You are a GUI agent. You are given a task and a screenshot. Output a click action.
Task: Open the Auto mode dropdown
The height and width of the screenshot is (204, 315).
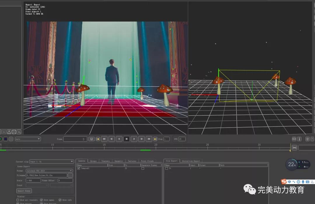(x=28, y=139)
